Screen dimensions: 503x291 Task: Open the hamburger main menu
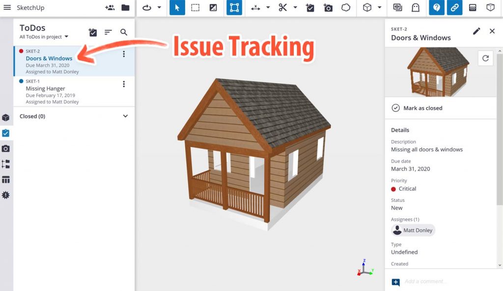(x=7, y=8)
